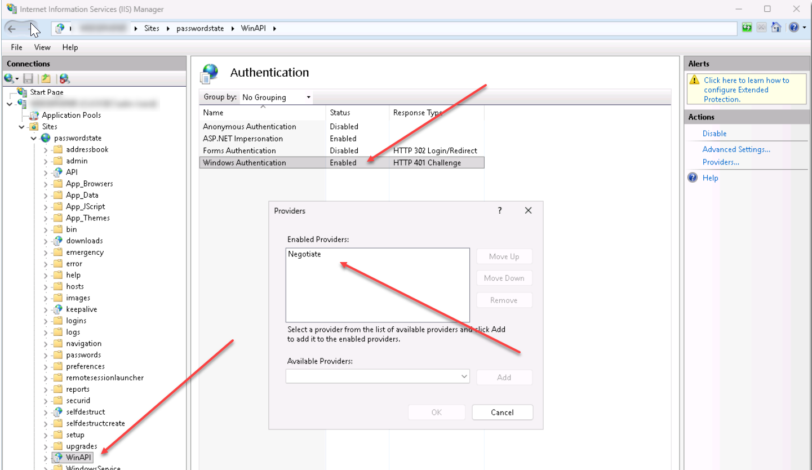Collapse the passwordstate site node
The width and height of the screenshot is (812, 470).
(34, 138)
